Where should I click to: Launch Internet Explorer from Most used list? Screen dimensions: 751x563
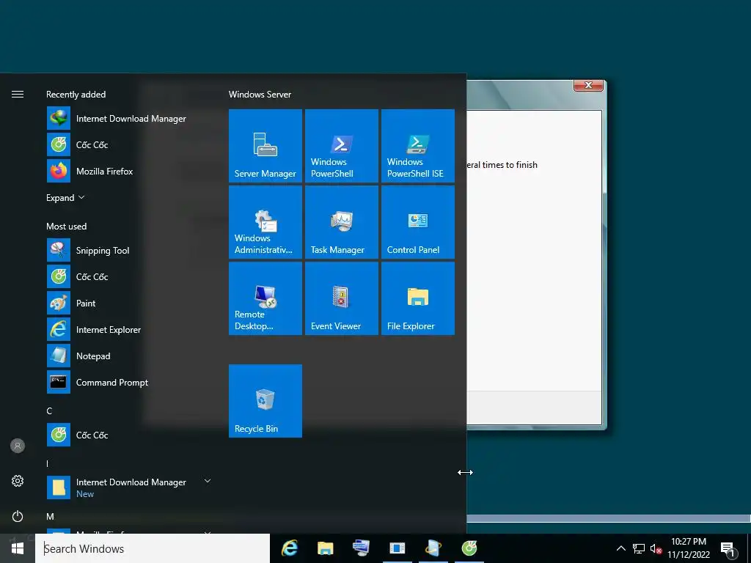(x=129, y=329)
